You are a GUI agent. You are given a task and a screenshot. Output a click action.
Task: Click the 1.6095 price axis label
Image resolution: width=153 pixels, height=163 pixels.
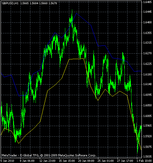(x=147, y=95)
